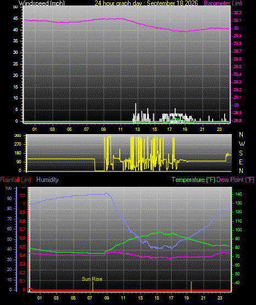The width and height of the screenshot is (256, 305).
Task: Click hour 09 on windspeed time axis
Action: [103, 129]
